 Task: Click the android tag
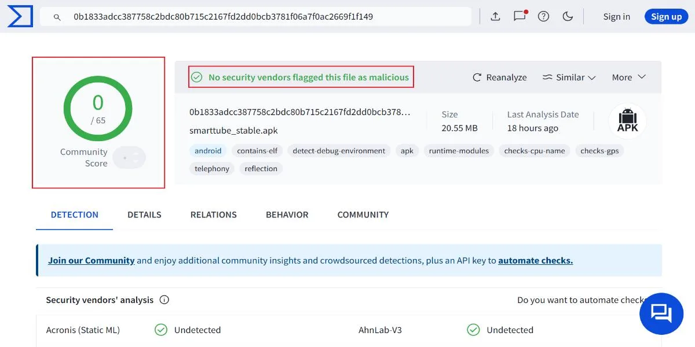(x=208, y=151)
